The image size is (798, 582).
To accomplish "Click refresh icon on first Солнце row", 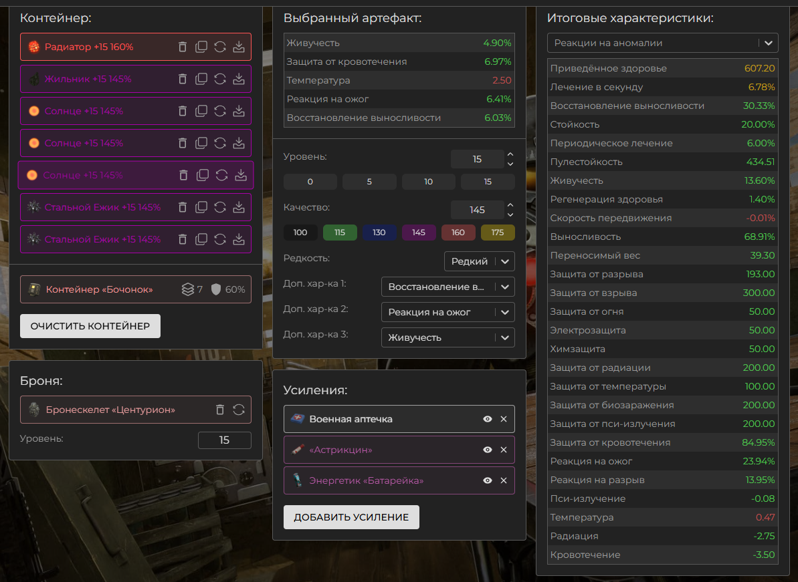I will pos(220,111).
